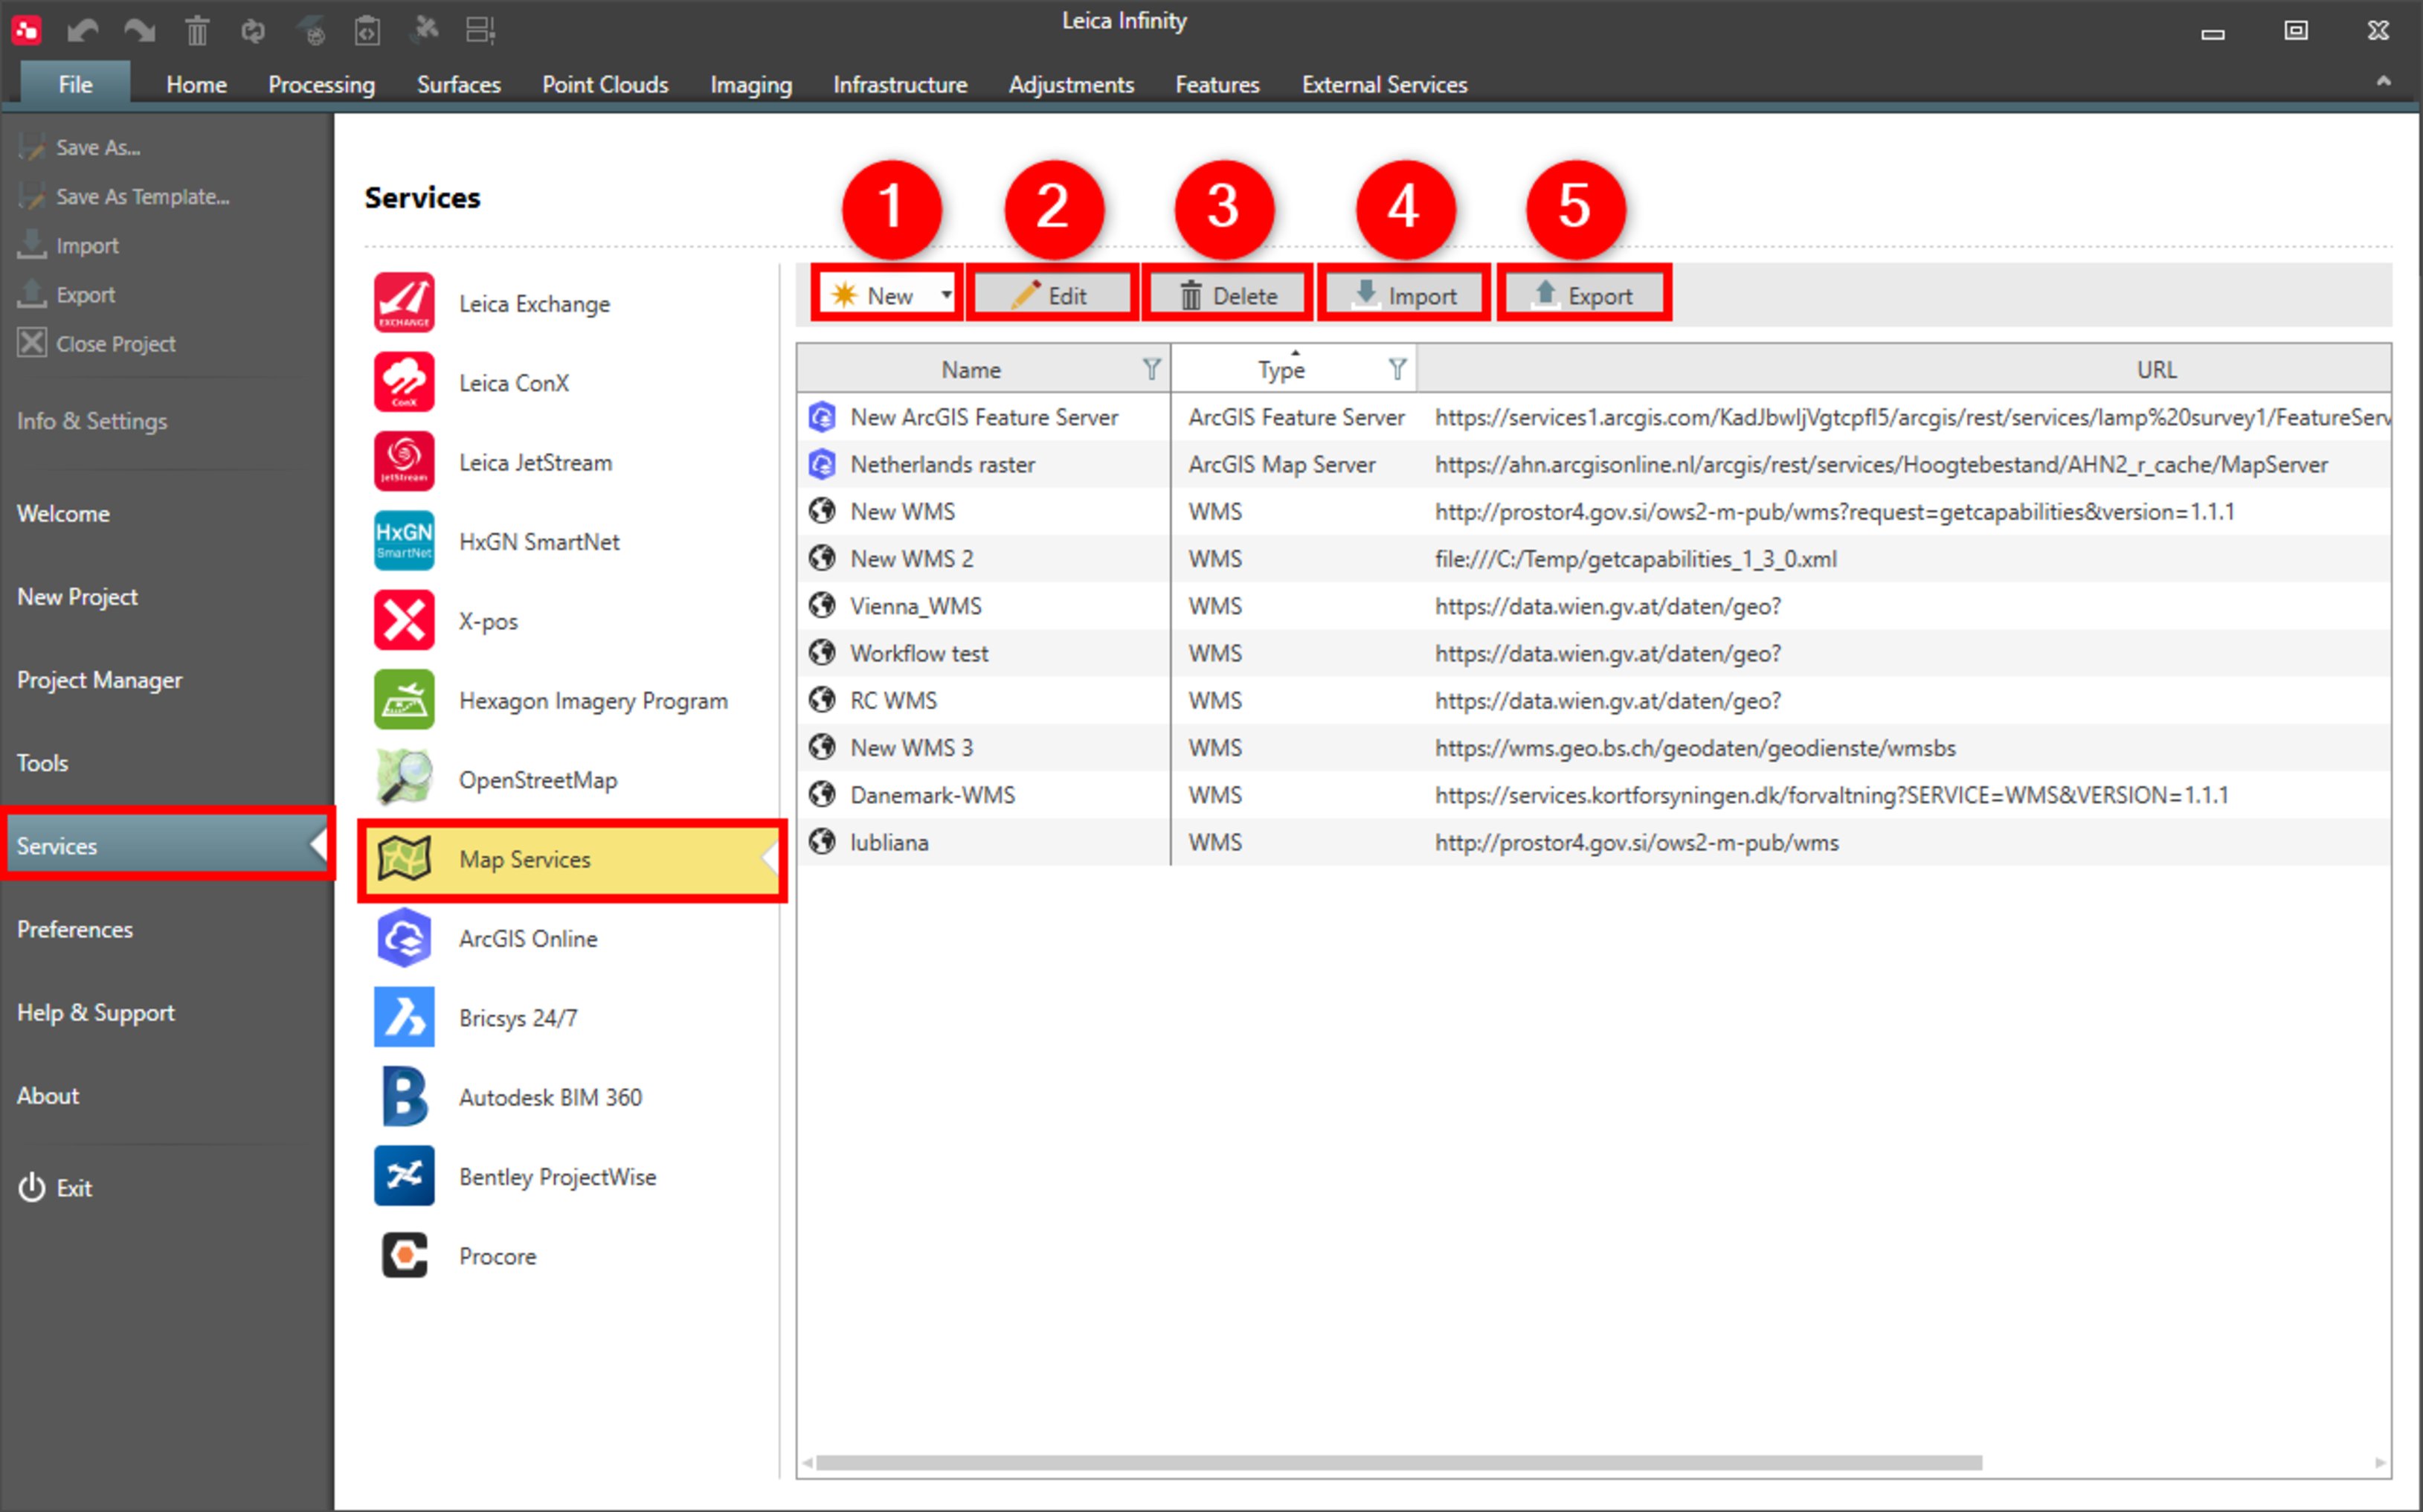Sort table by the URL column header
The height and width of the screenshot is (1512, 2423).
[x=1903, y=369]
